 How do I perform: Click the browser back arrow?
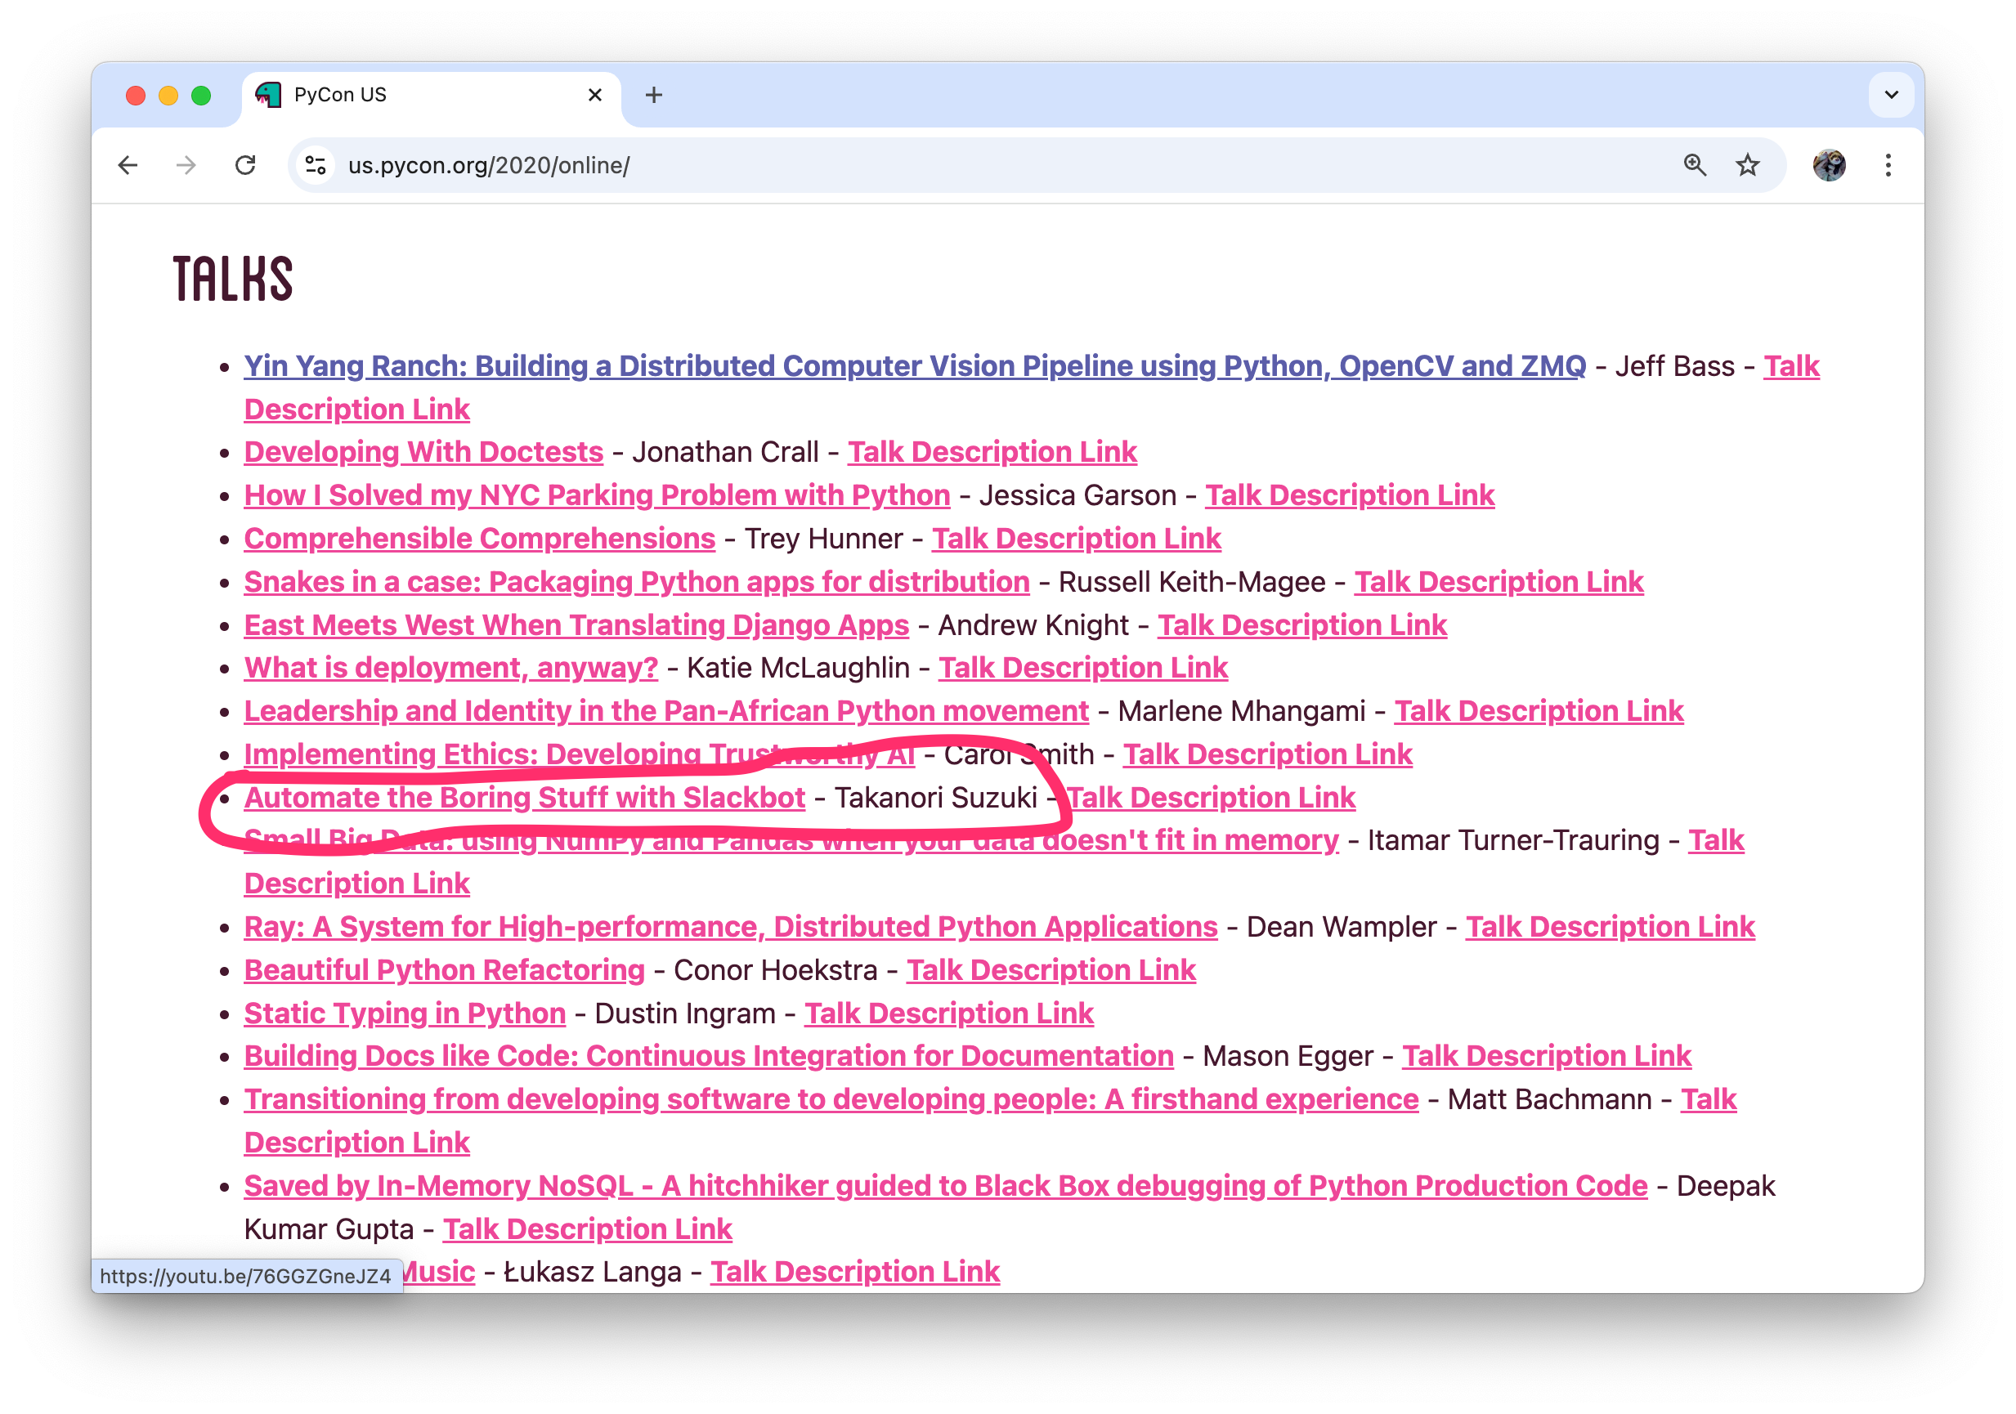click(x=128, y=165)
